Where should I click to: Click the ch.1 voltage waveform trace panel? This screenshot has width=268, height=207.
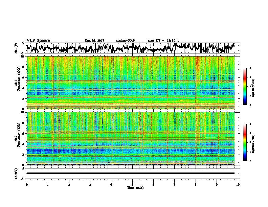tap(133, 48)
